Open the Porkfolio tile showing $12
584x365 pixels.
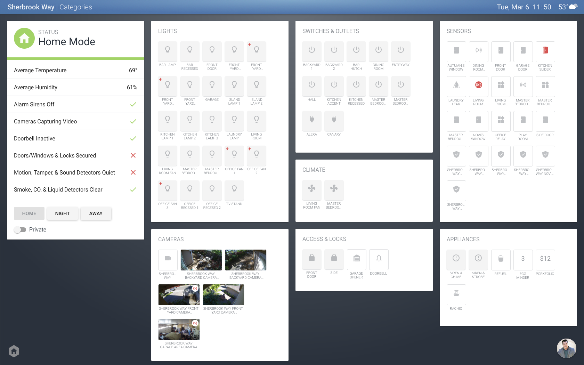pos(545,260)
